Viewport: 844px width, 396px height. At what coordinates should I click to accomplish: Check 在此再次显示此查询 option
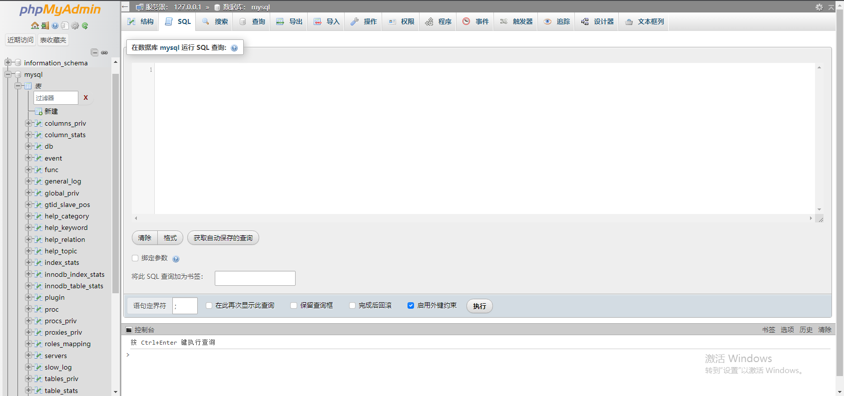point(209,305)
